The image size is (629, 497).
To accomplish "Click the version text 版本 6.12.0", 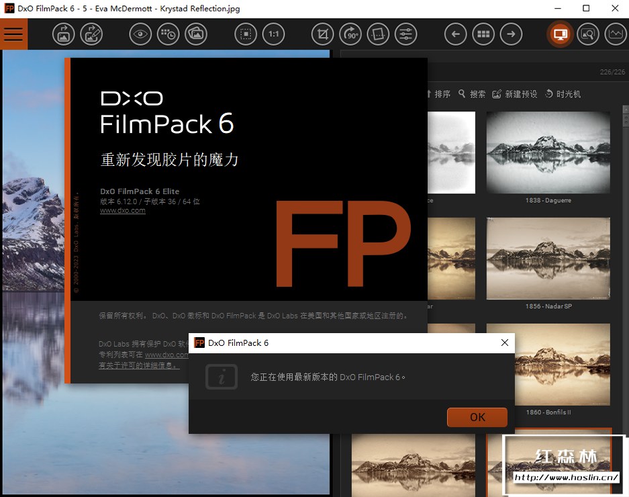I will [119, 201].
